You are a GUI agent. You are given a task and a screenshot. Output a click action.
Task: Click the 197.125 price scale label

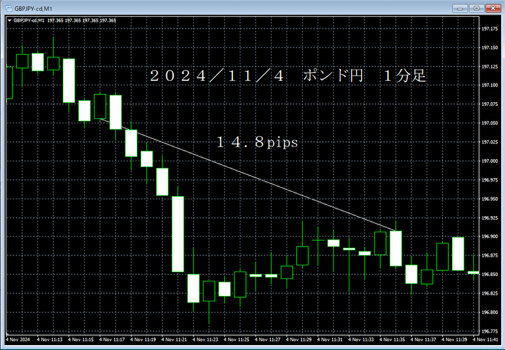(489, 67)
